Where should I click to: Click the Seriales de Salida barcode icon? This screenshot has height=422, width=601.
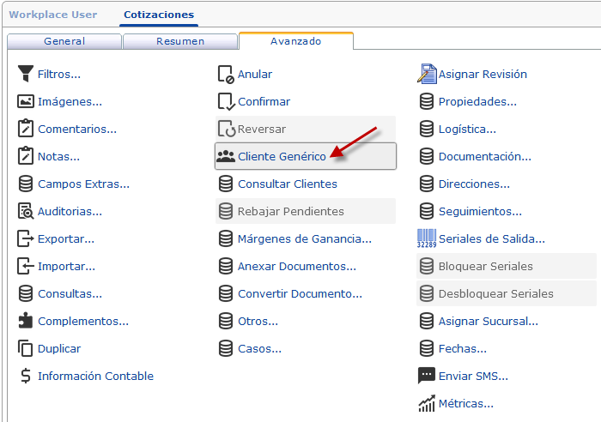click(426, 238)
